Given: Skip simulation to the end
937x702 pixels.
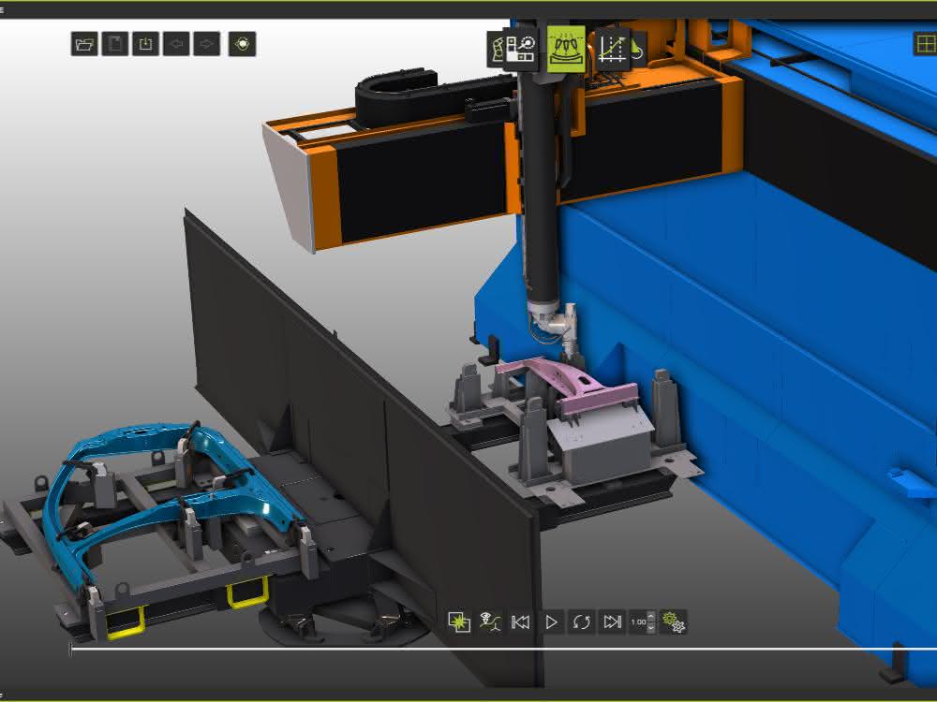Looking at the screenshot, I should pos(612,622).
